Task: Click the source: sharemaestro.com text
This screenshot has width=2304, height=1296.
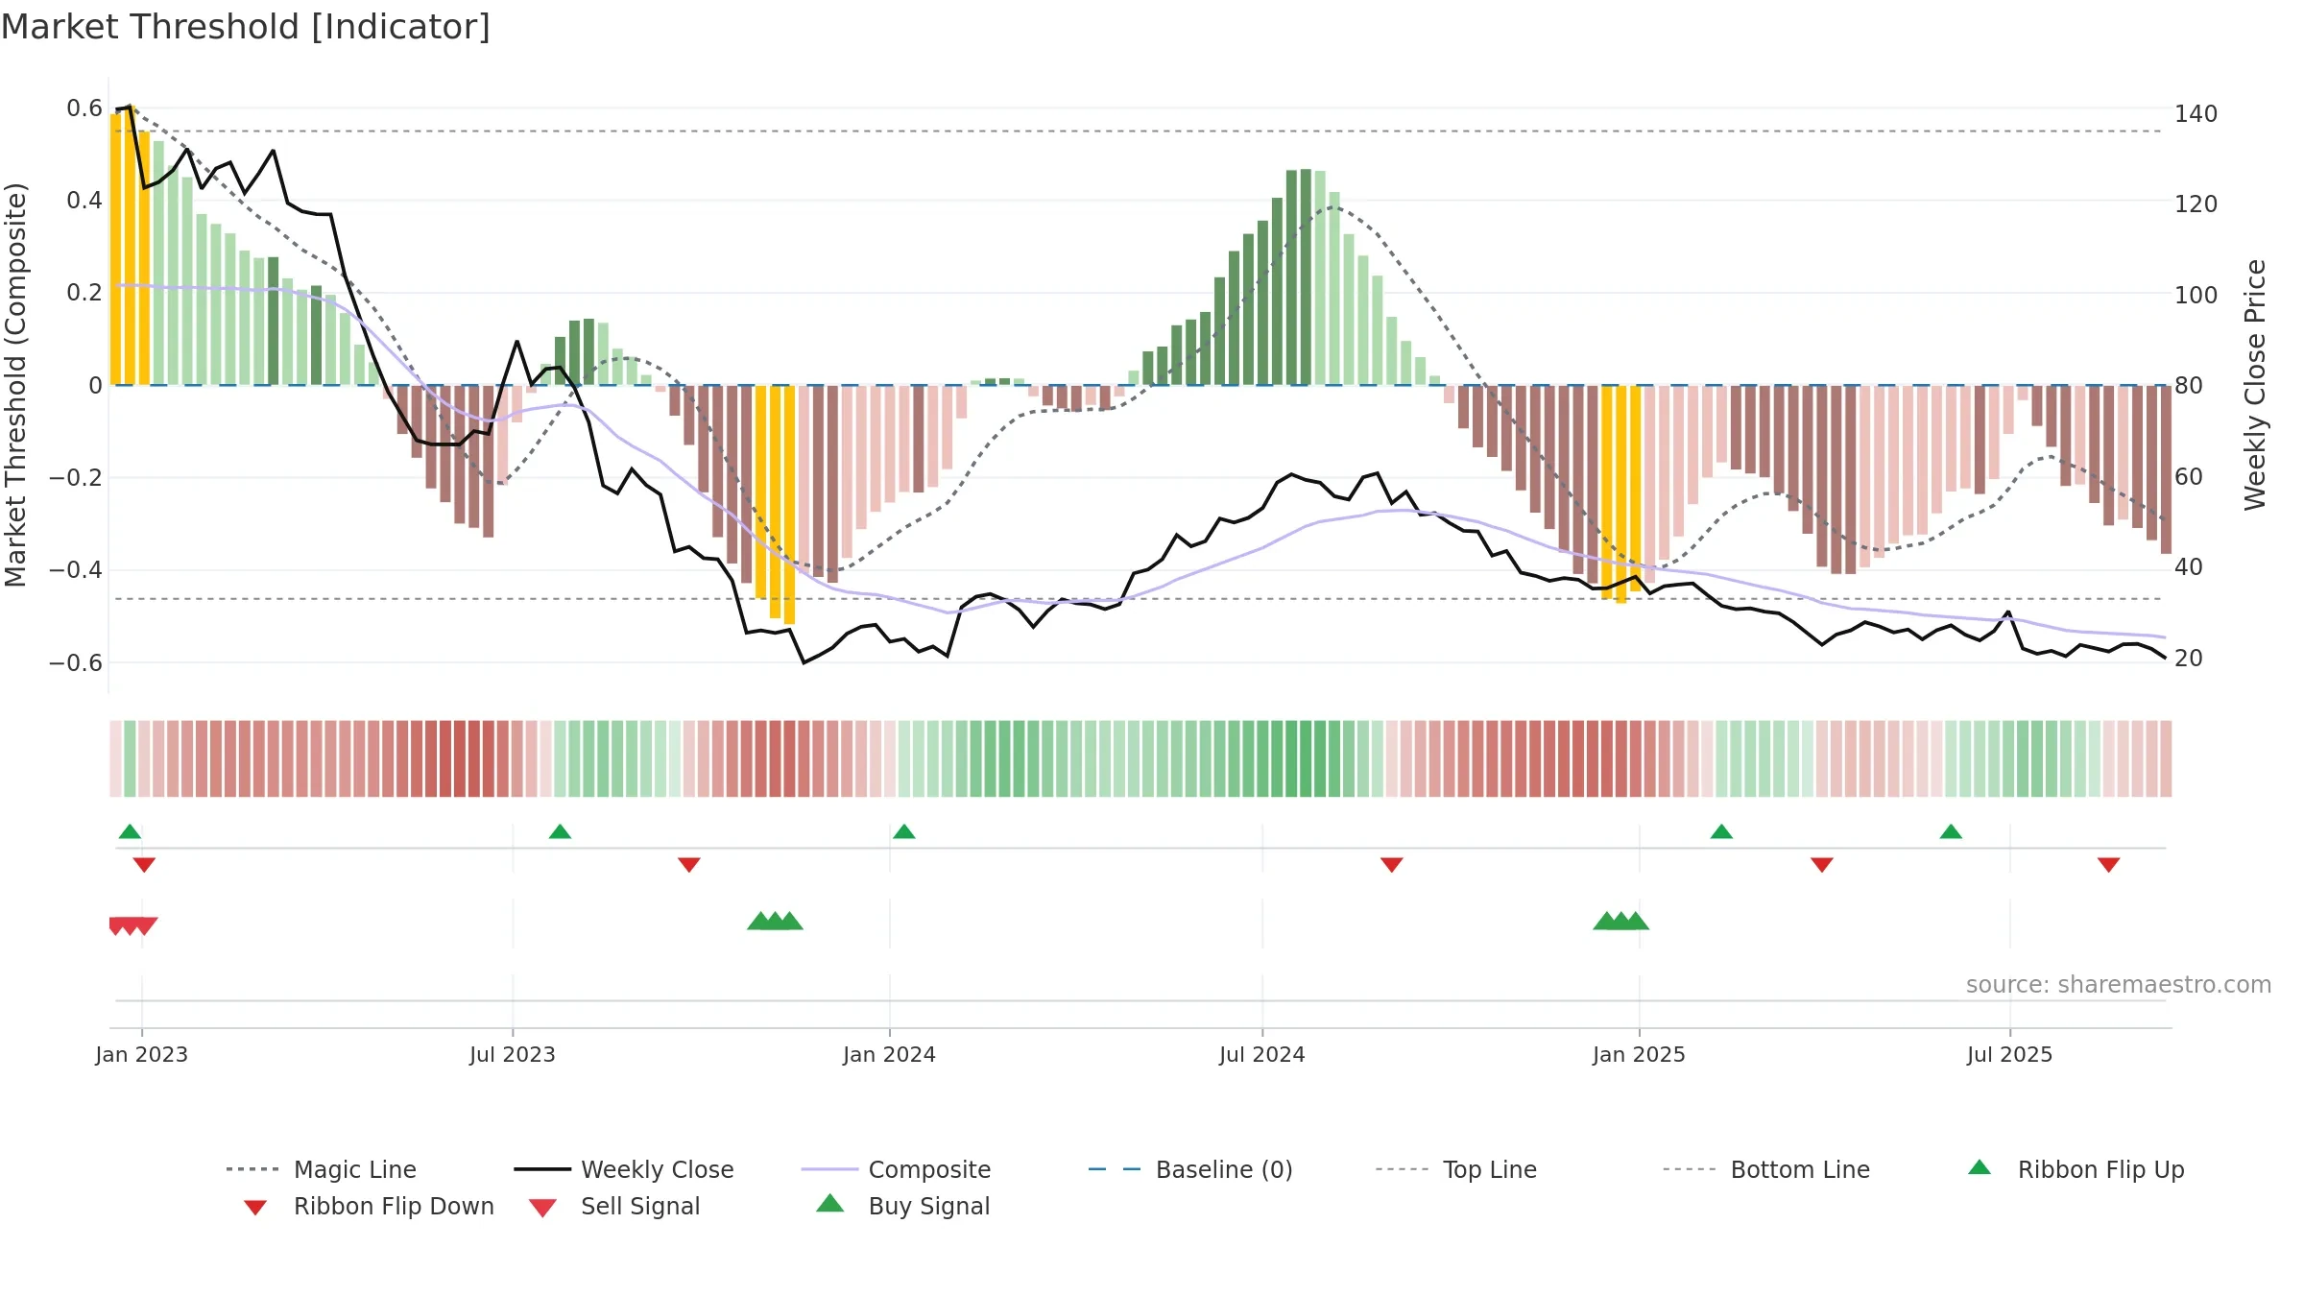Action: [x=2118, y=984]
